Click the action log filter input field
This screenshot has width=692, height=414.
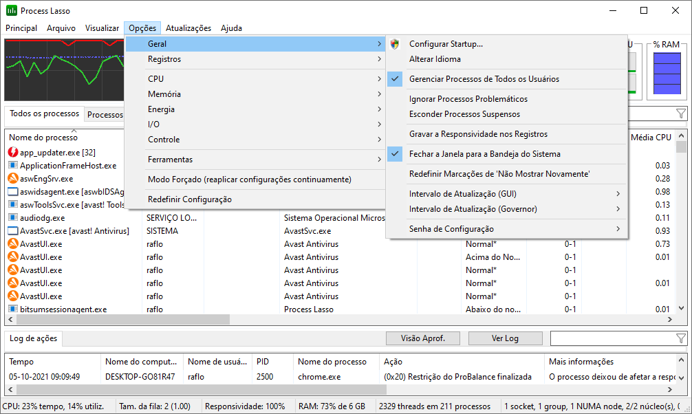coord(613,338)
